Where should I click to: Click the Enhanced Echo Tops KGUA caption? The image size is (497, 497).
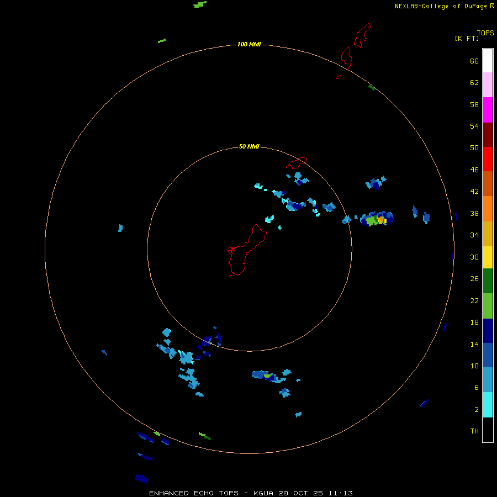[x=251, y=493]
